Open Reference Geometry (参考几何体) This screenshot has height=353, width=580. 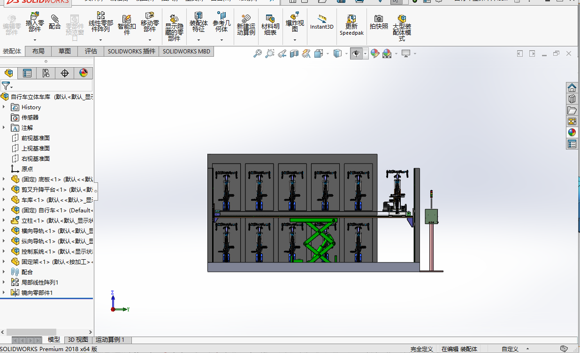point(221,22)
